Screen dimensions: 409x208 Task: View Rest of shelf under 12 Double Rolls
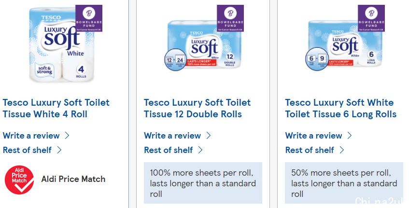(x=168, y=150)
